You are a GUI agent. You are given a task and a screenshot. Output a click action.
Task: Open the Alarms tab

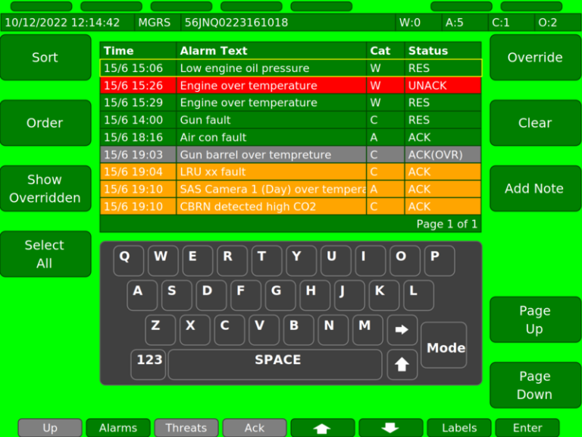point(118,428)
